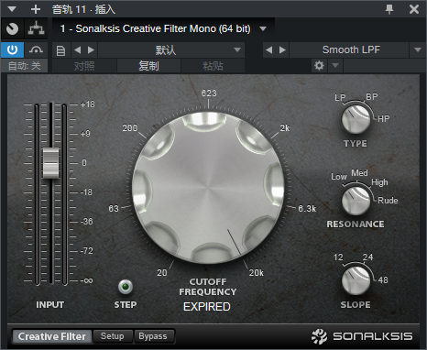Click the Bypass tab button

coord(153,336)
